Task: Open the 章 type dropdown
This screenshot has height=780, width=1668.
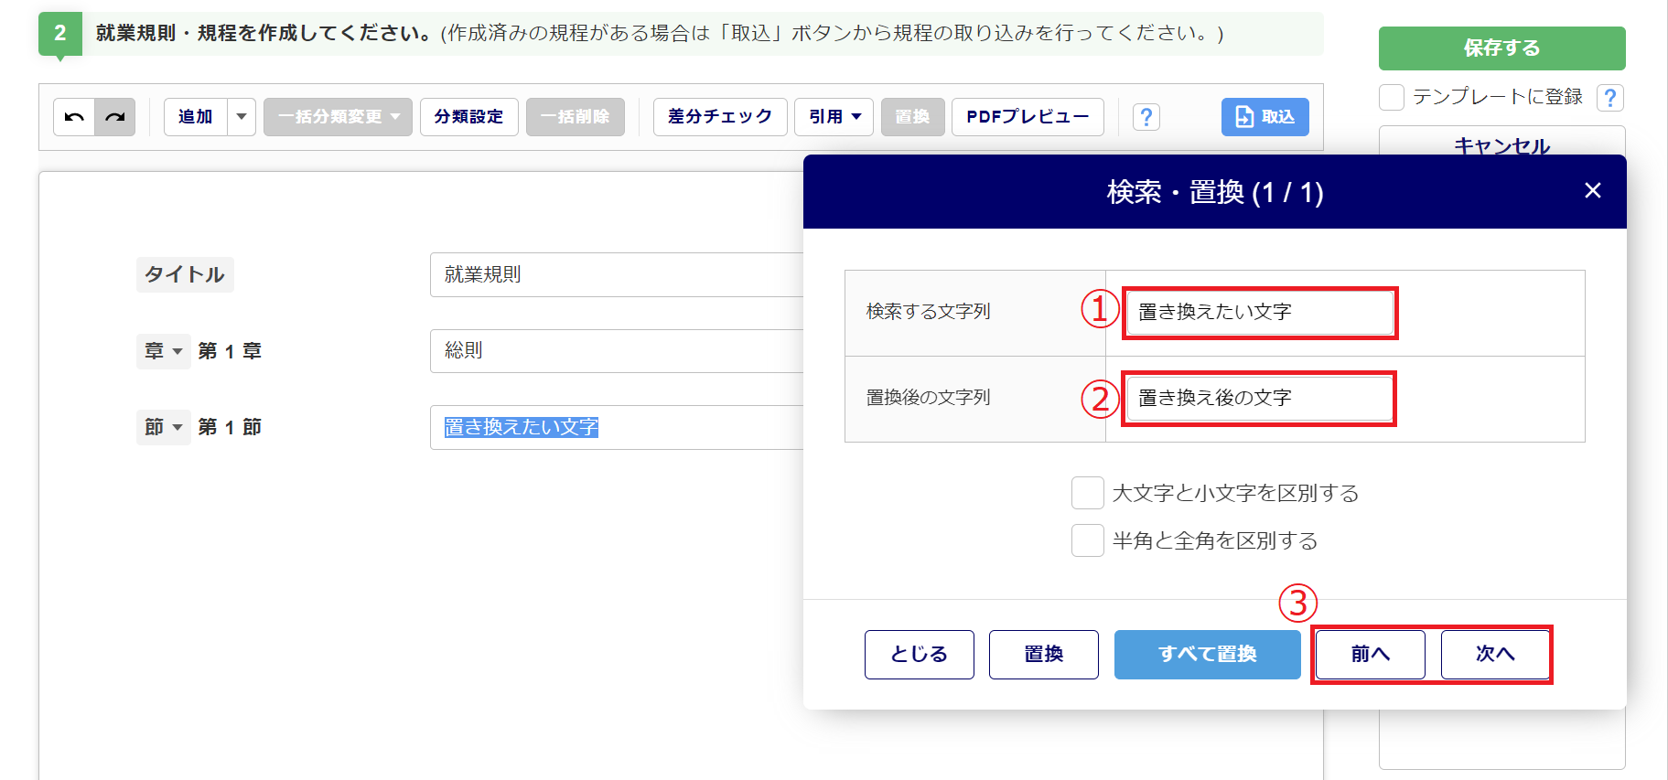Action: [164, 351]
